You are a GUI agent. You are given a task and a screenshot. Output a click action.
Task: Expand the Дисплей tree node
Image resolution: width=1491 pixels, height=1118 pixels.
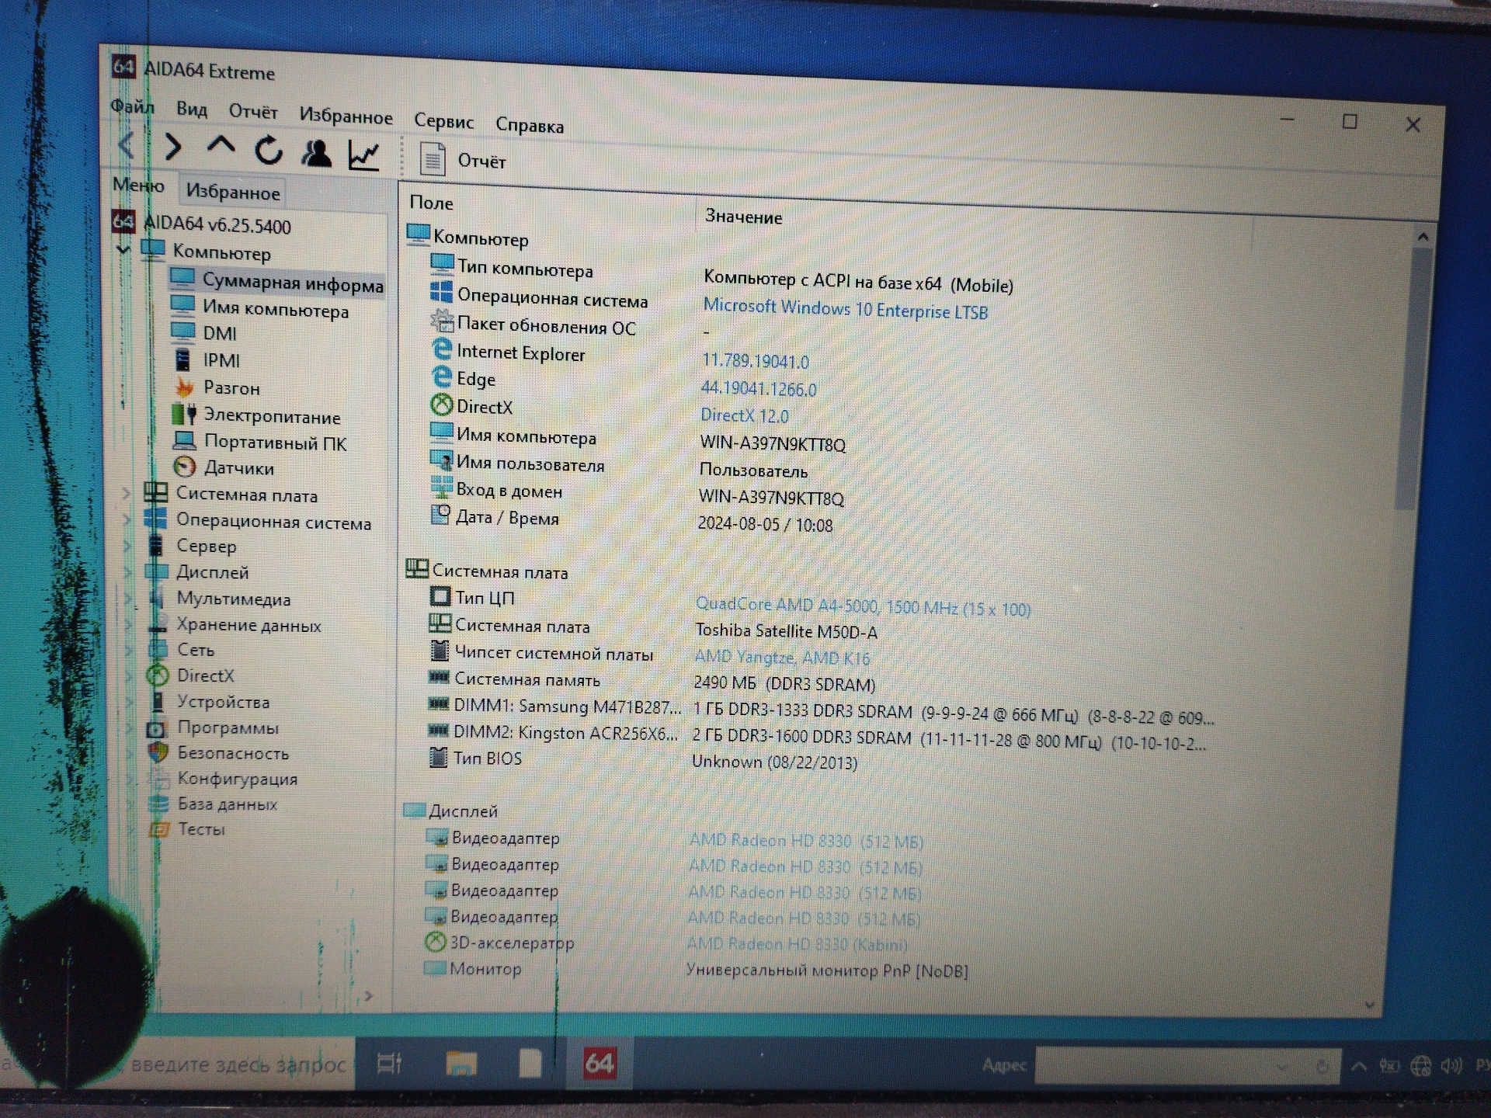click(x=128, y=572)
